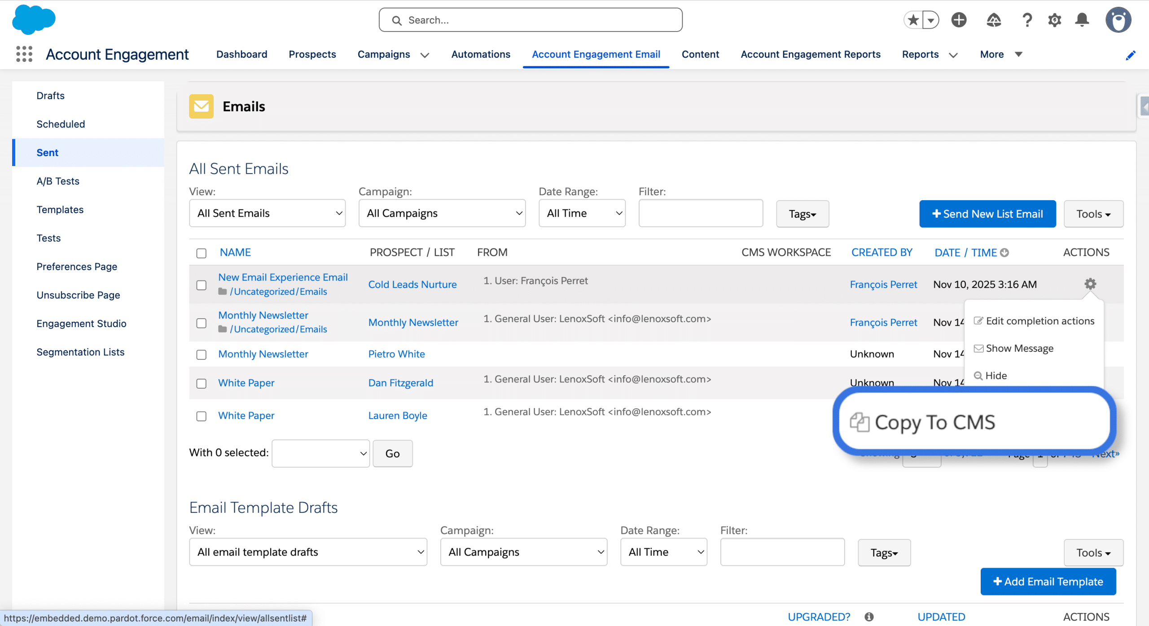The height and width of the screenshot is (626, 1149).
Task: Open the Date Range All Time dropdown
Action: pos(582,213)
